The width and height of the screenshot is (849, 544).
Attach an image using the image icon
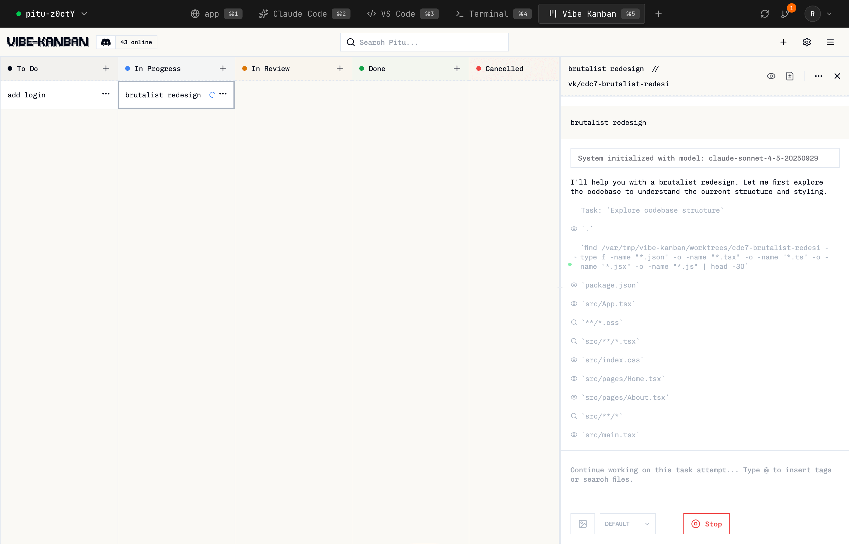[582, 524]
